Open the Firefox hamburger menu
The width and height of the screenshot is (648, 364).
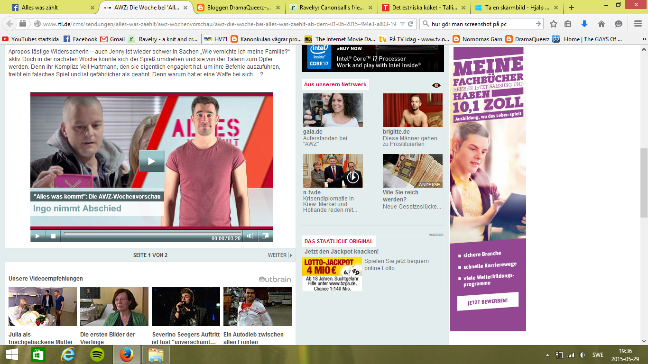pos(638,24)
